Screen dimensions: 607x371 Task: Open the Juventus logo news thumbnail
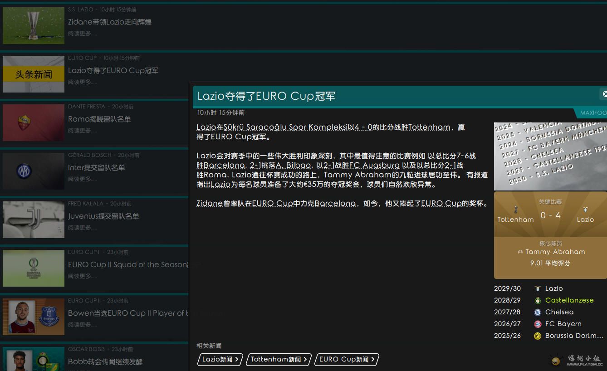pos(34,220)
